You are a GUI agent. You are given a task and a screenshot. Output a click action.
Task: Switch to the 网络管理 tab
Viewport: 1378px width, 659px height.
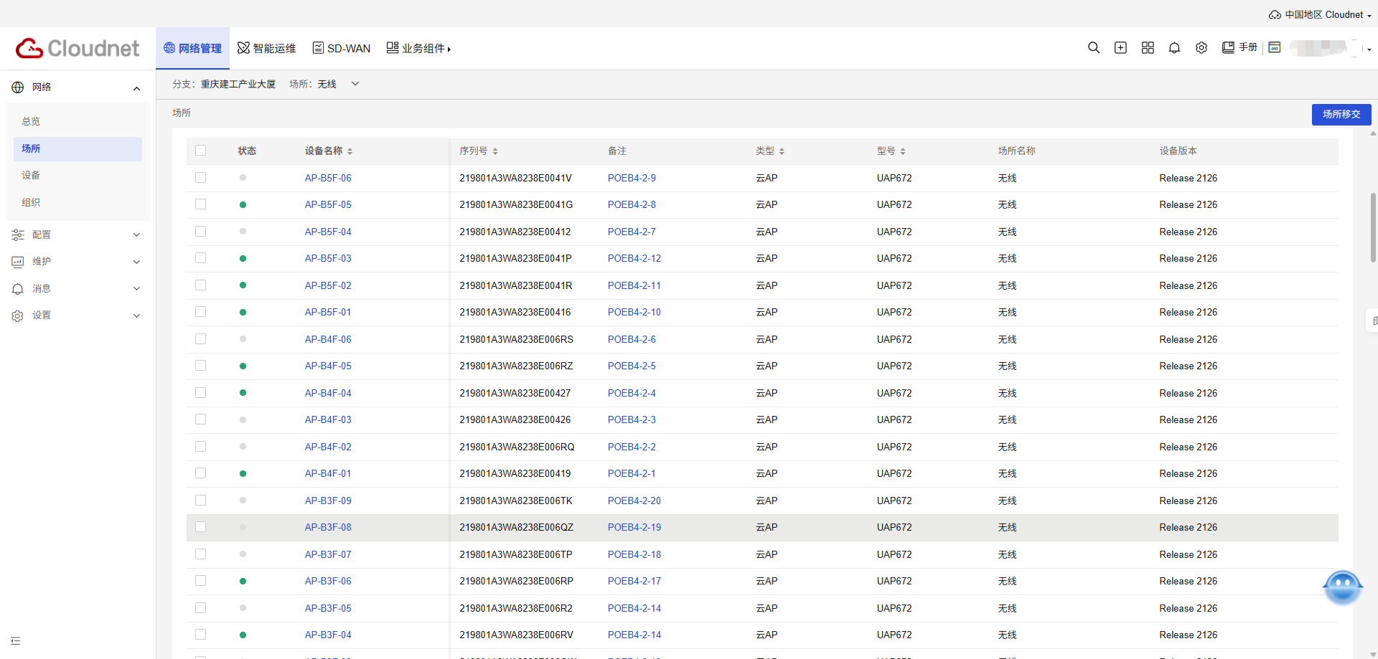192,48
